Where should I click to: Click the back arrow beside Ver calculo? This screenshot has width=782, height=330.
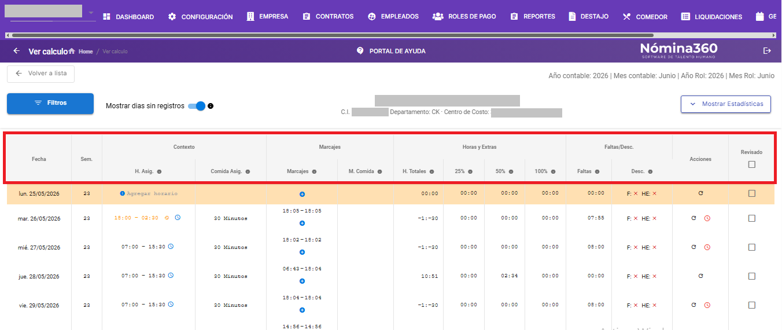16,51
